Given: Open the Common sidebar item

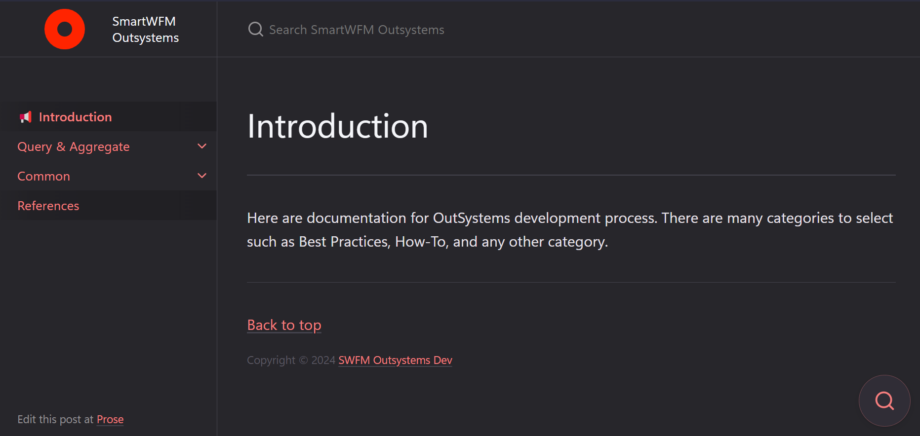Looking at the screenshot, I should 44,176.
